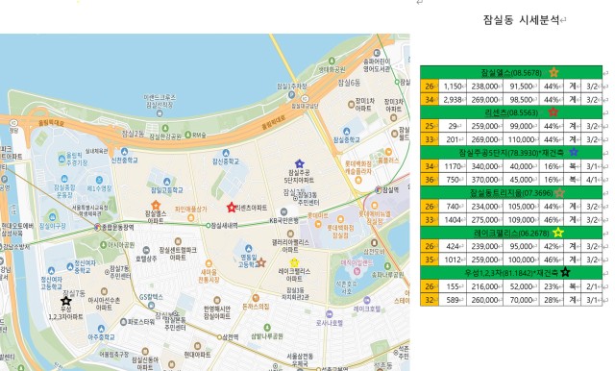Click the red star at 리센츠아파트
The width and height of the screenshot is (615, 371).
coord(232,208)
